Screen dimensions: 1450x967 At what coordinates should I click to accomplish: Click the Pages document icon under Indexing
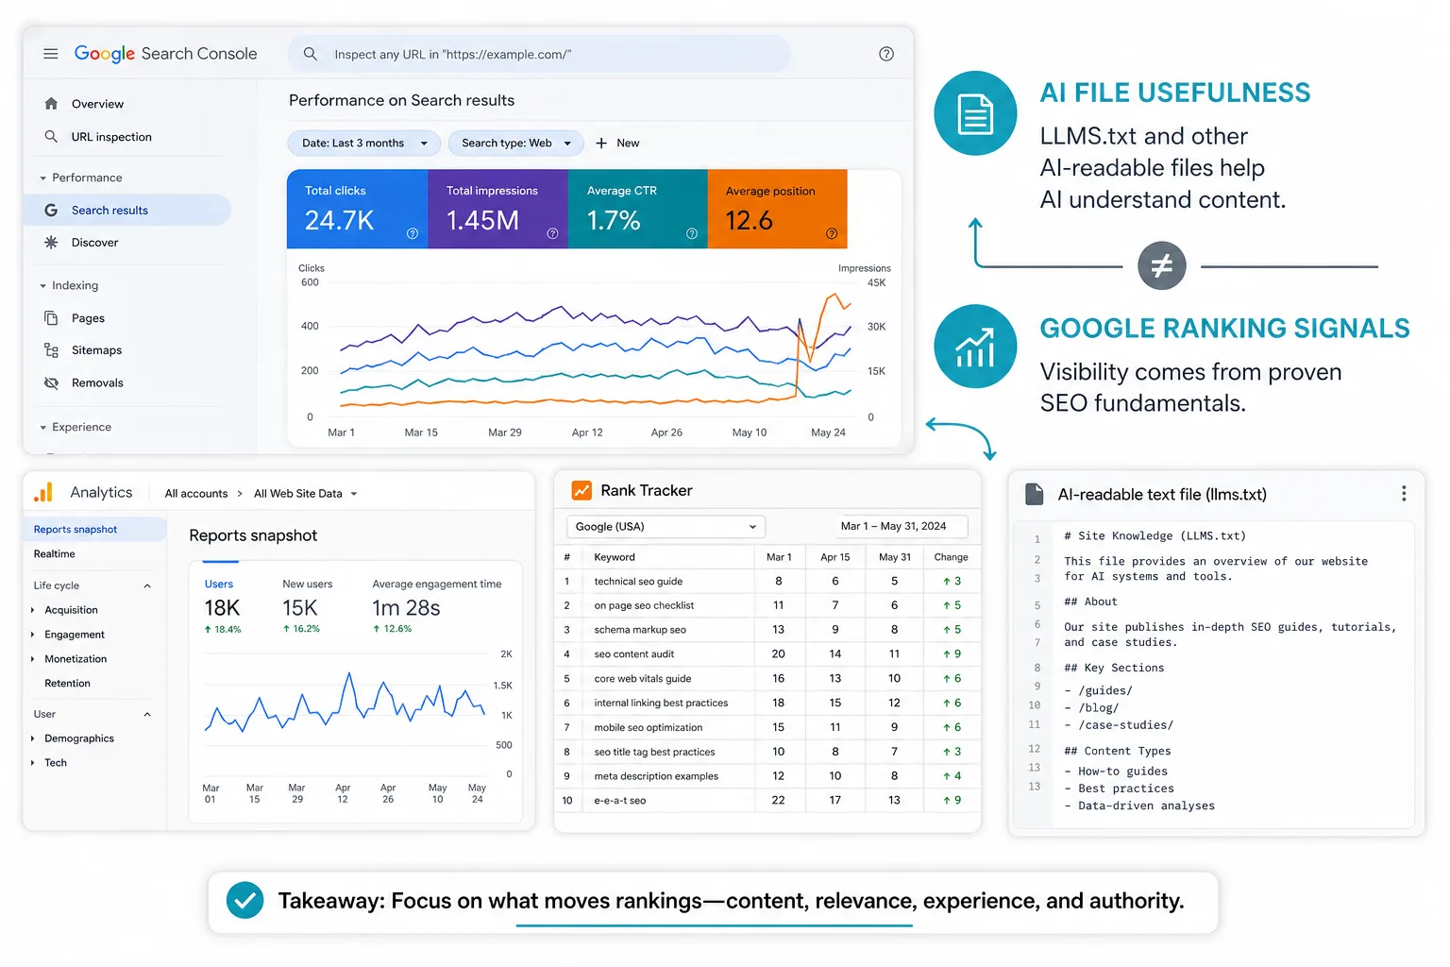[51, 318]
